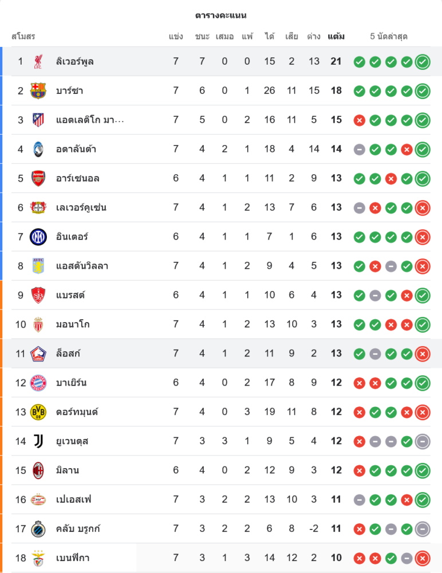Screen dimensions: 442x573
Task: Click the Bayern Munich crest icon
Action: point(38,383)
